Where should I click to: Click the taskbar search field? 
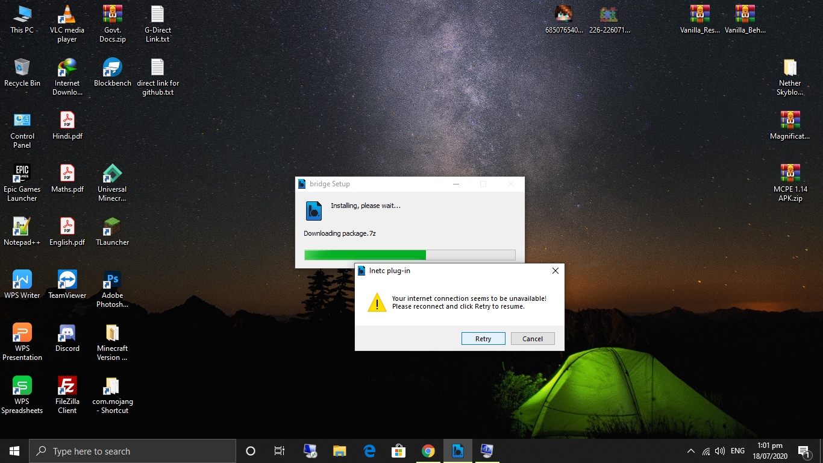pyautogui.click(x=133, y=450)
